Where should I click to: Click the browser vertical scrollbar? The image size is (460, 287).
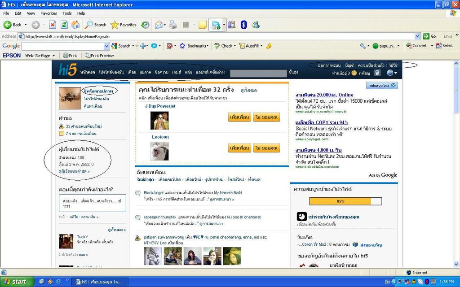click(x=456, y=164)
